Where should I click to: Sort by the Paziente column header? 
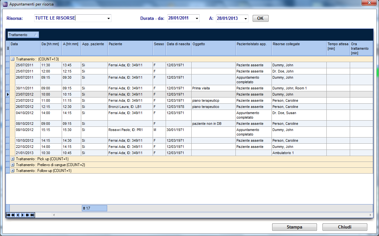click(x=130, y=48)
